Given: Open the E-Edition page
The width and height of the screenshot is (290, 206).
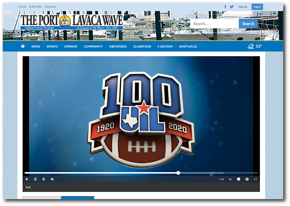Looking at the screenshot, I should coord(165,46).
